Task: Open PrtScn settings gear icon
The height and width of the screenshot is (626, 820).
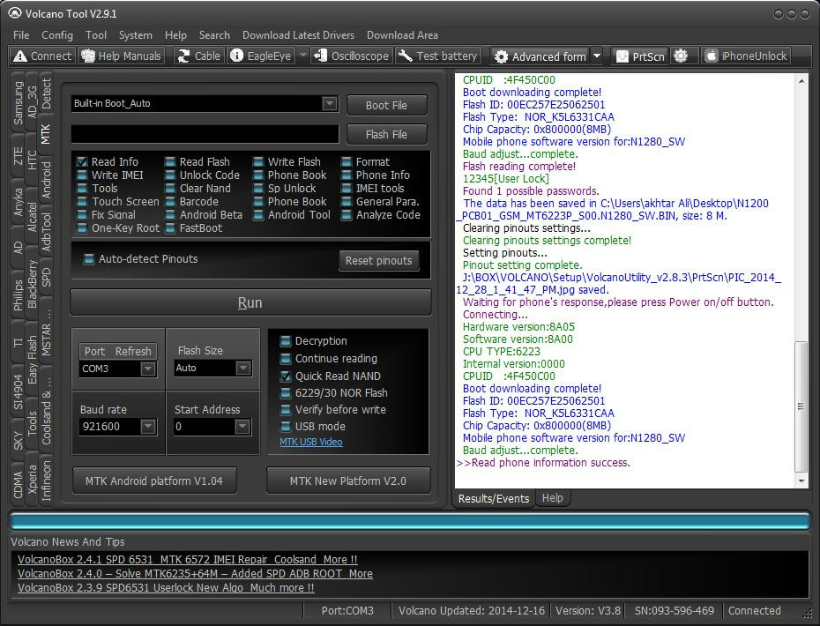Action: (681, 56)
